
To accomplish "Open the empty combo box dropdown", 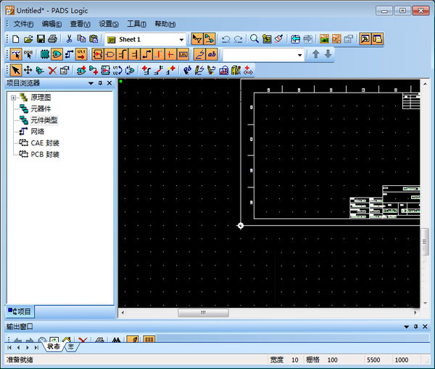I will (300, 55).
